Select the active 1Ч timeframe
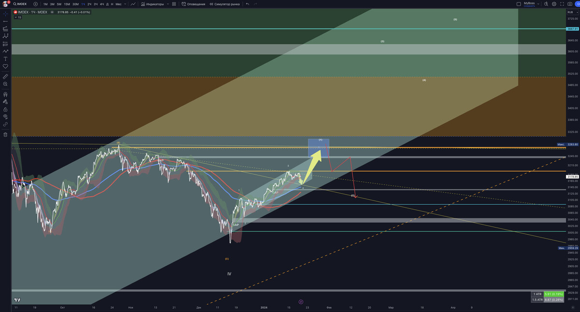The image size is (580, 312). (83, 4)
